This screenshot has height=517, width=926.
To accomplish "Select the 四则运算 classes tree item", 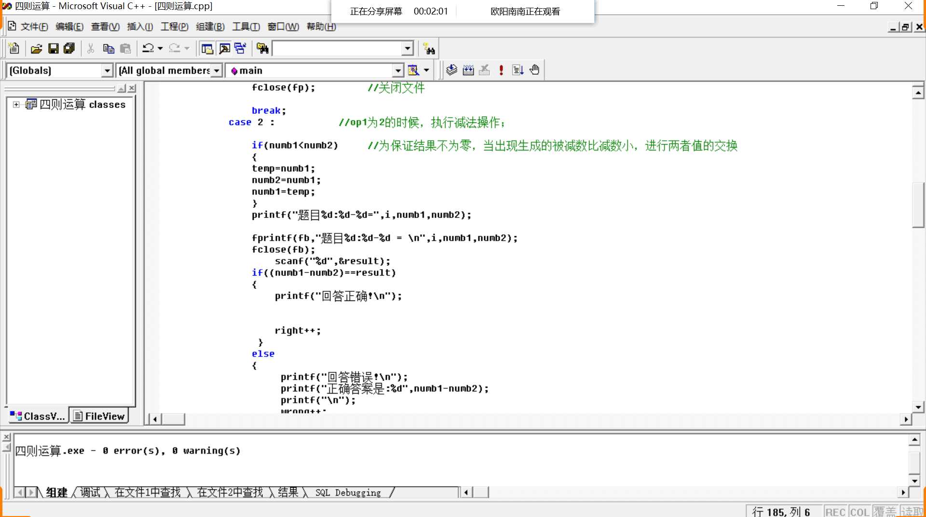I will [82, 105].
